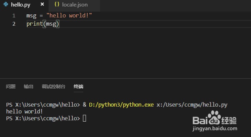The height and width of the screenshot is (137, 251).
Task: Switch to the locale.json tab label
Action: click(x=75, y=5)
